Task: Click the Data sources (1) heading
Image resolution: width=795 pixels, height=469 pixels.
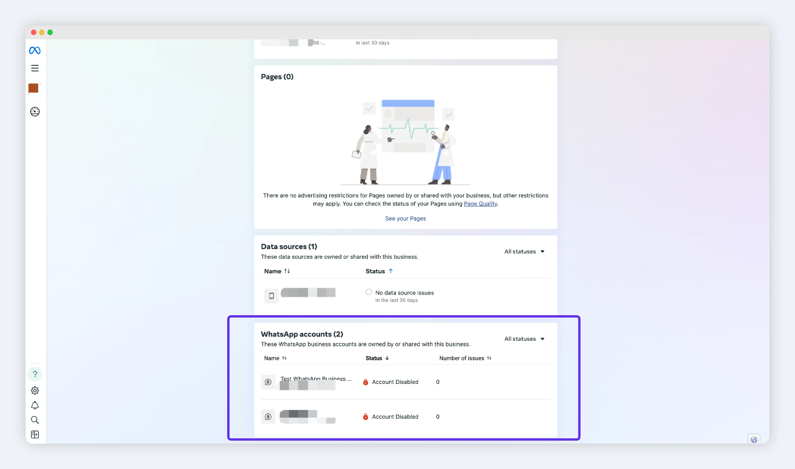Action: pos(289,247)
